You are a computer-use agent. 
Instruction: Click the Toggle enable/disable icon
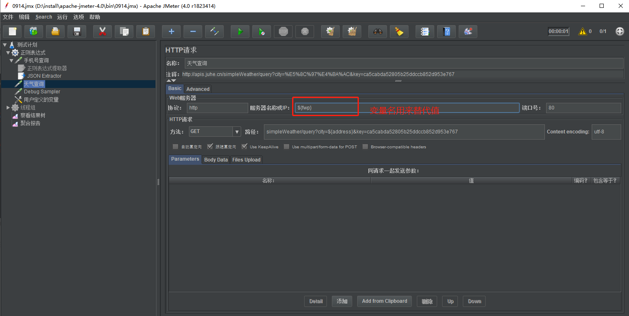coord(215,31)
